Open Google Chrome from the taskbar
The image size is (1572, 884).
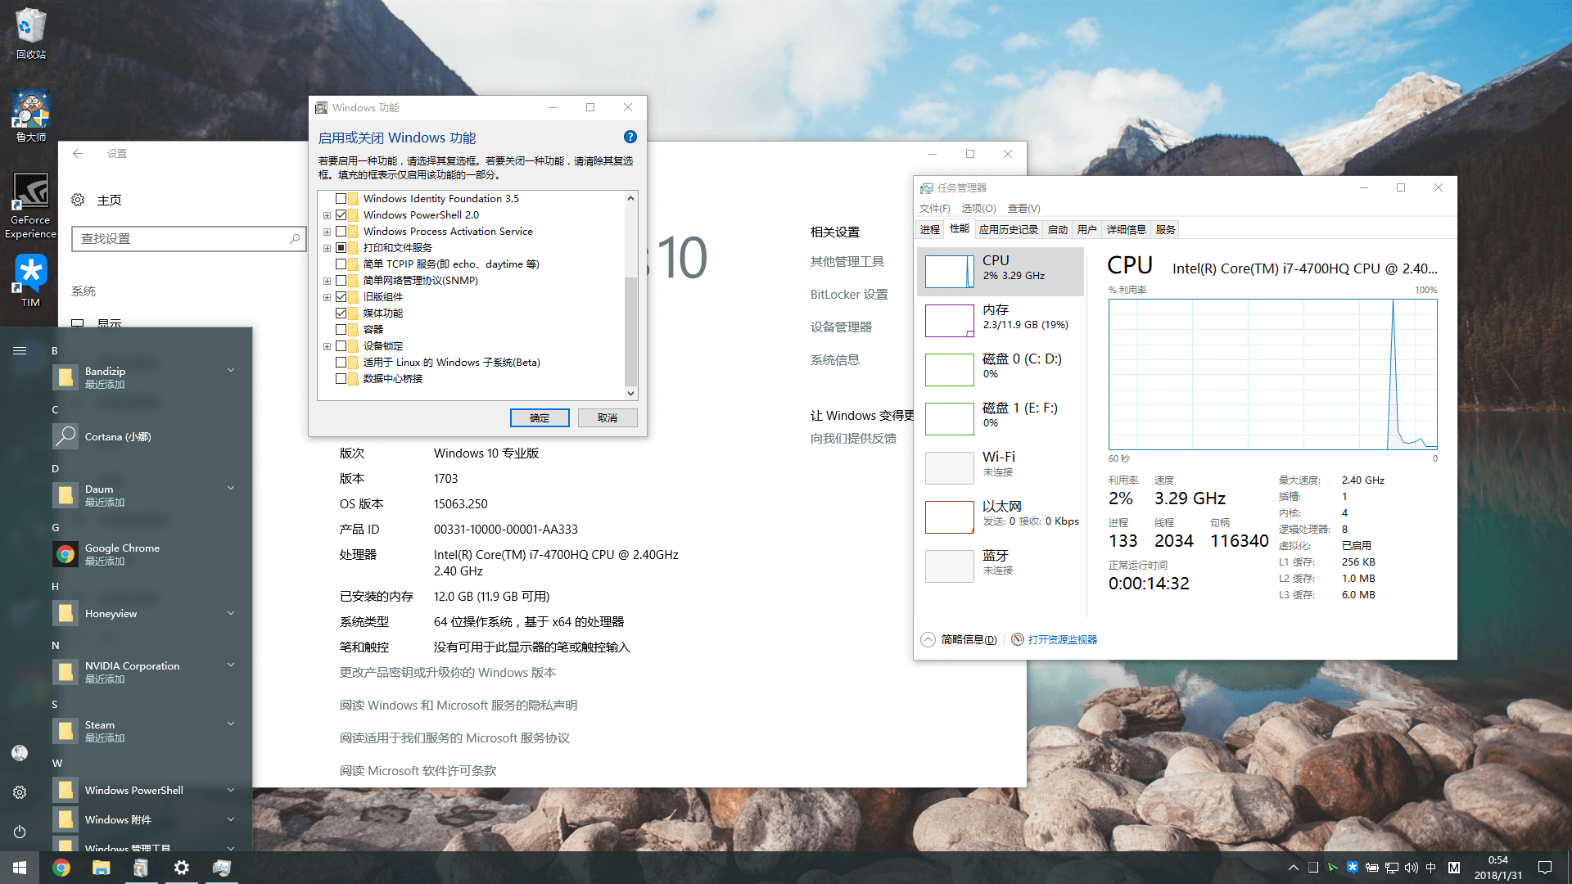(x=61, y=868)
